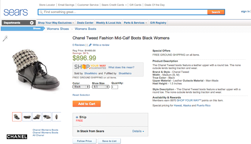Click the Sears logo

click(x=16, y=12)
